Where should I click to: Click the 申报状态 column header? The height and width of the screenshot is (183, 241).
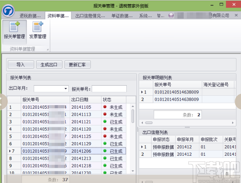coord(163,139)
